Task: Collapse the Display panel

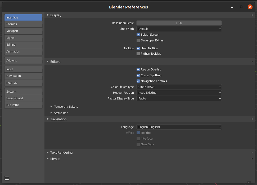Action: [x=48, y=15]
